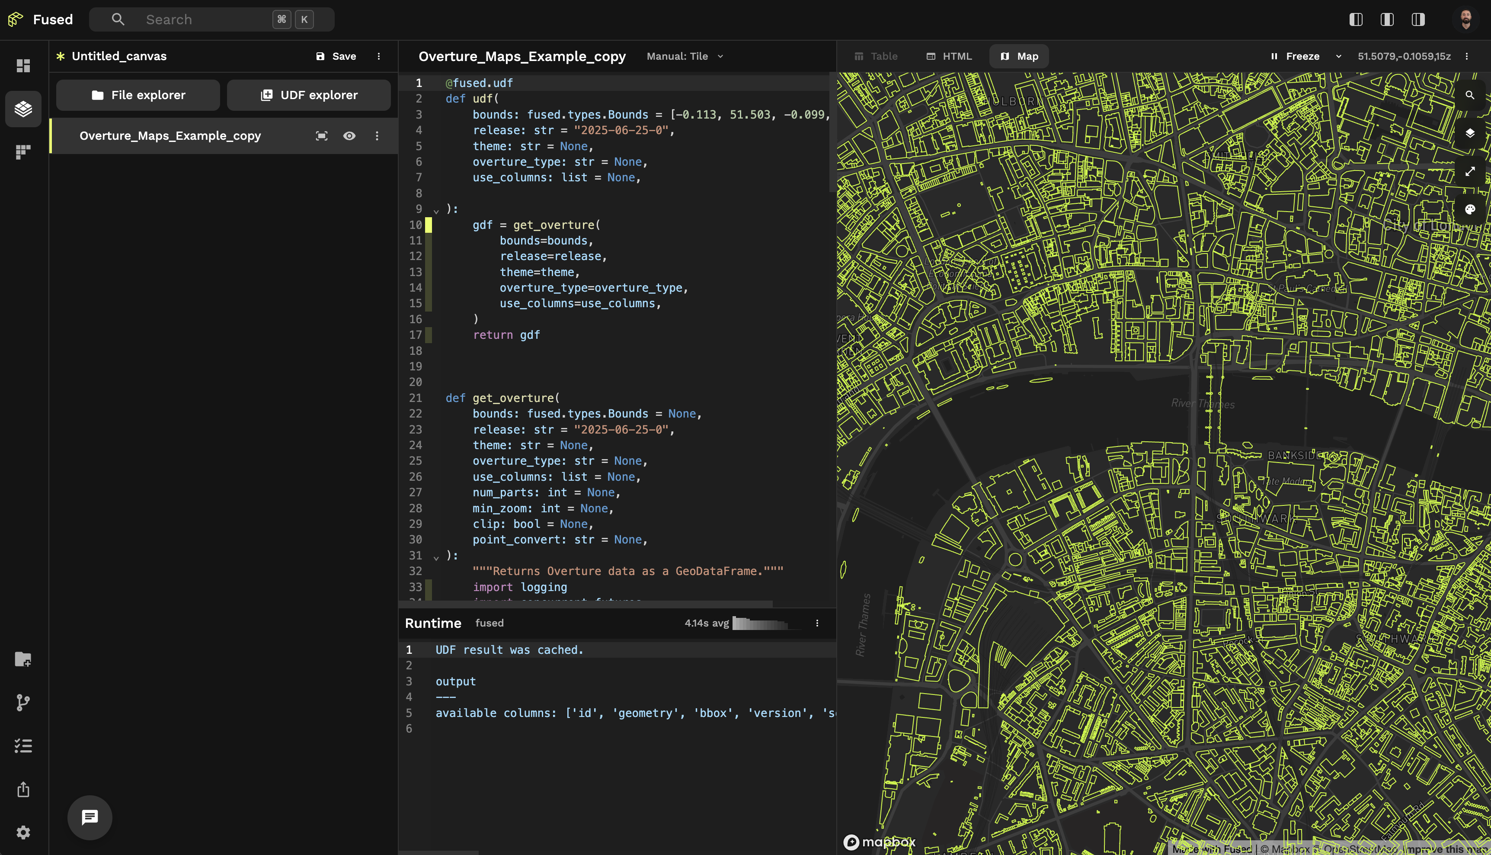This screenshot has width=1491, height=855.
Task: Open the share/export panel
Action: pyautogui.click(x=23, y=789)
